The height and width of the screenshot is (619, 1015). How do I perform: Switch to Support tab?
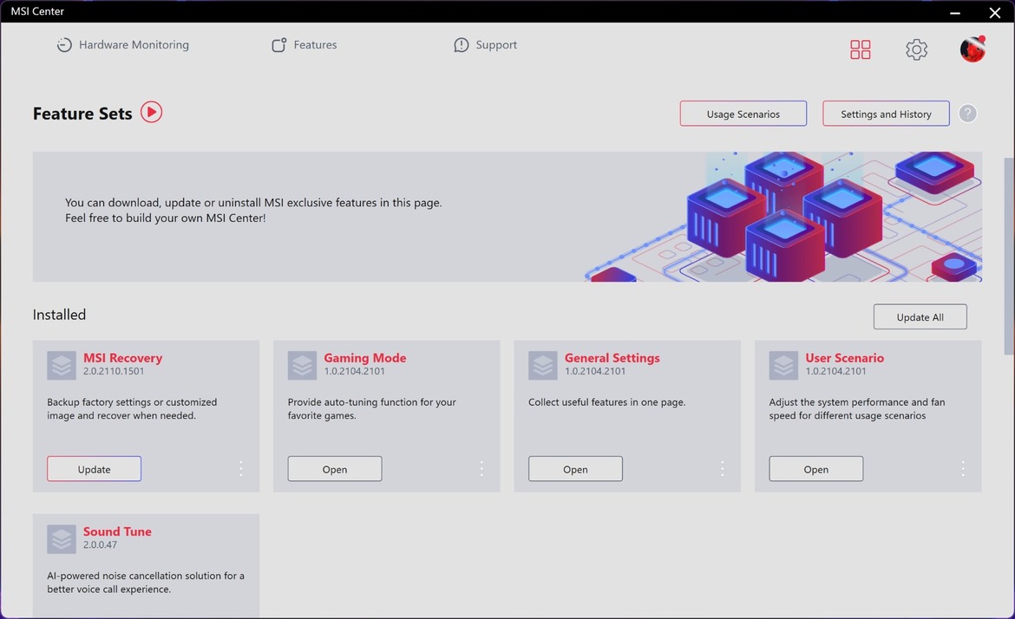486,44
